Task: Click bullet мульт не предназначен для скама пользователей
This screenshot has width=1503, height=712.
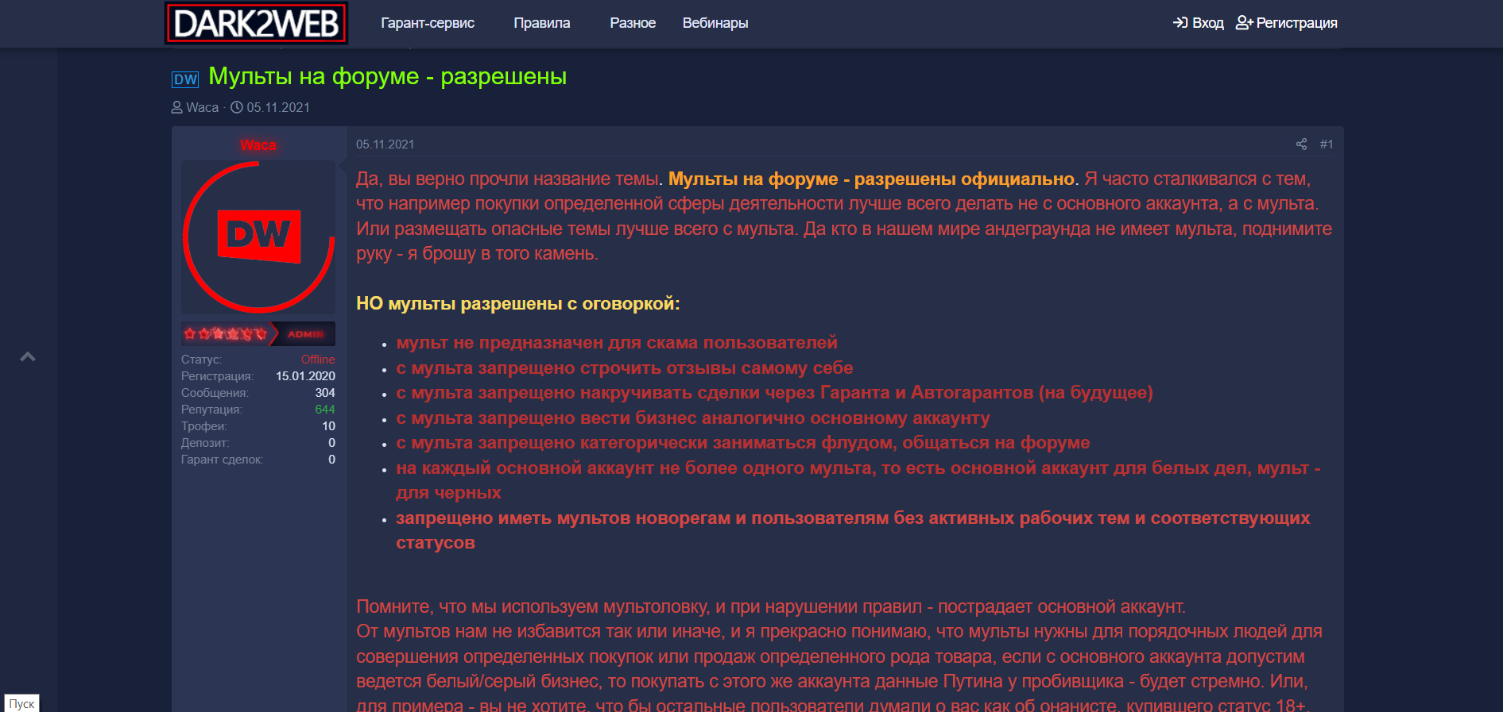Action: [x=617, y=342]
